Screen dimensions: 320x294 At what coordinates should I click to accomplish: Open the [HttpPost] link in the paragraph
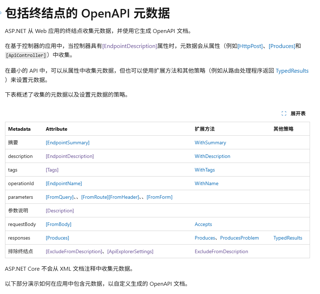(x=250, y=45)
